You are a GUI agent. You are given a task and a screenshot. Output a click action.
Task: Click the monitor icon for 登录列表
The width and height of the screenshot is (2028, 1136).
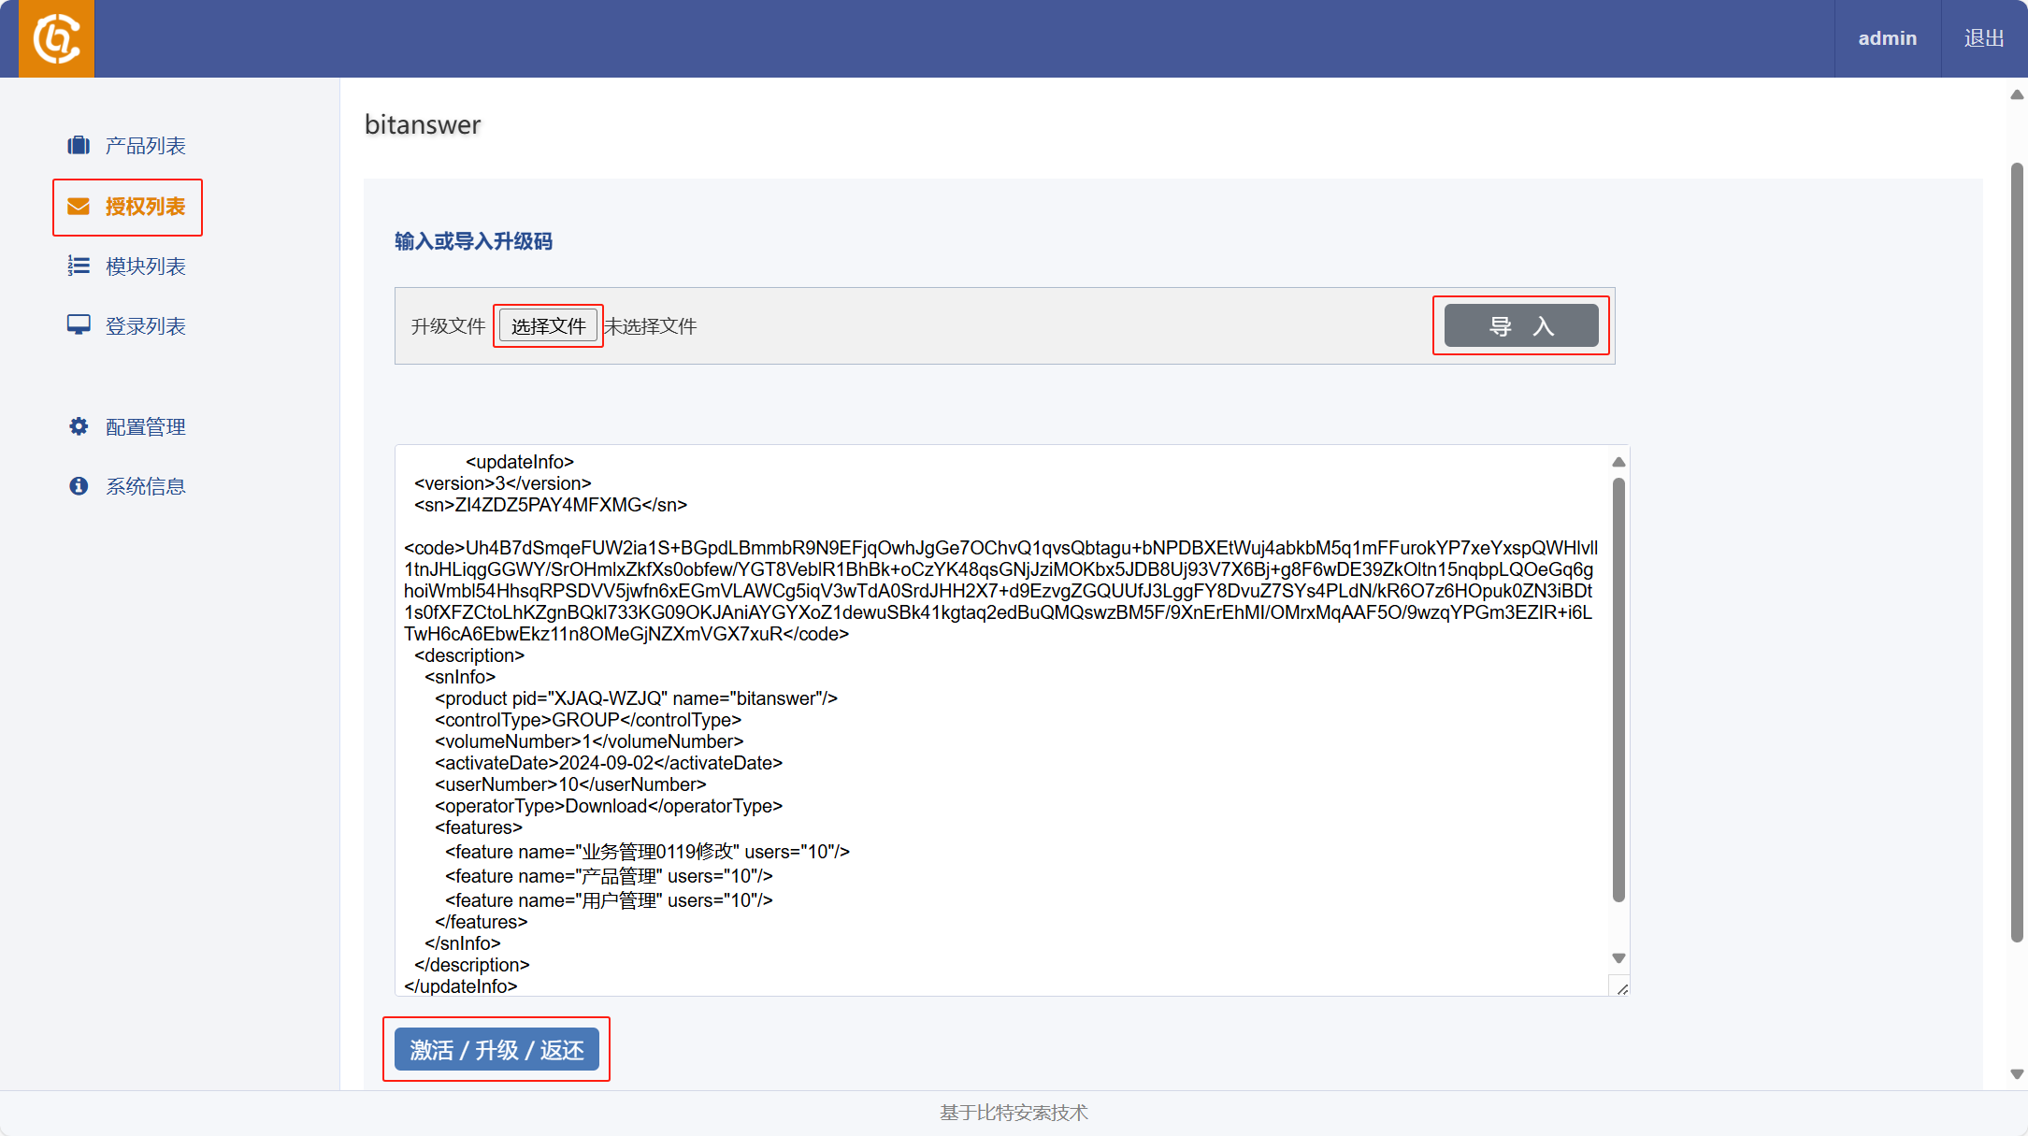click(x=79, y=324)
